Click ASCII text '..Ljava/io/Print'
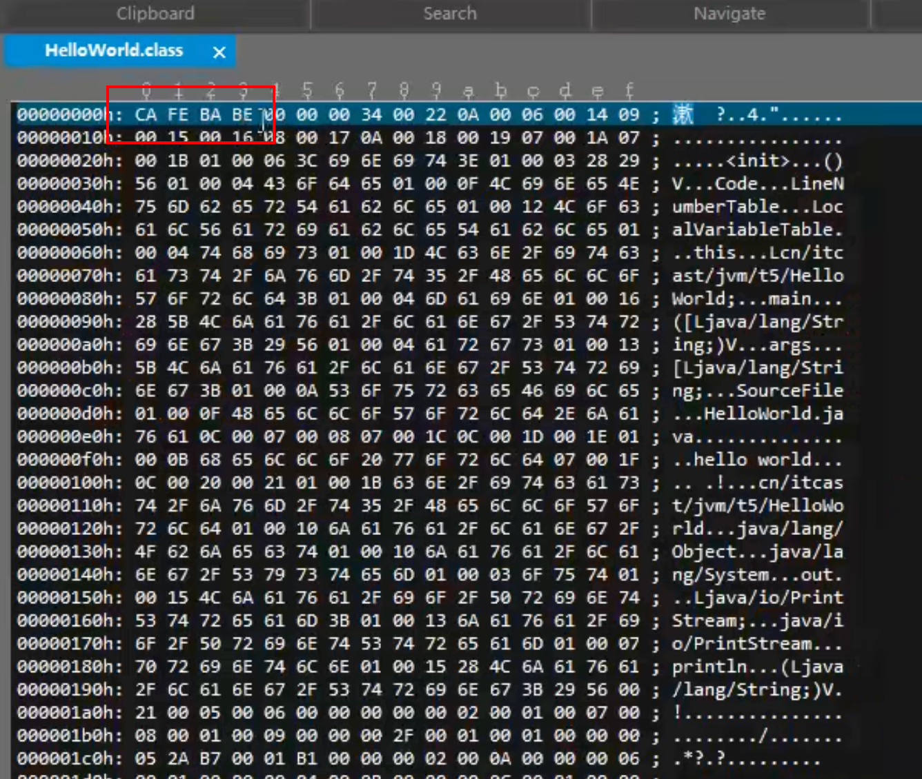 click(758, 598)
